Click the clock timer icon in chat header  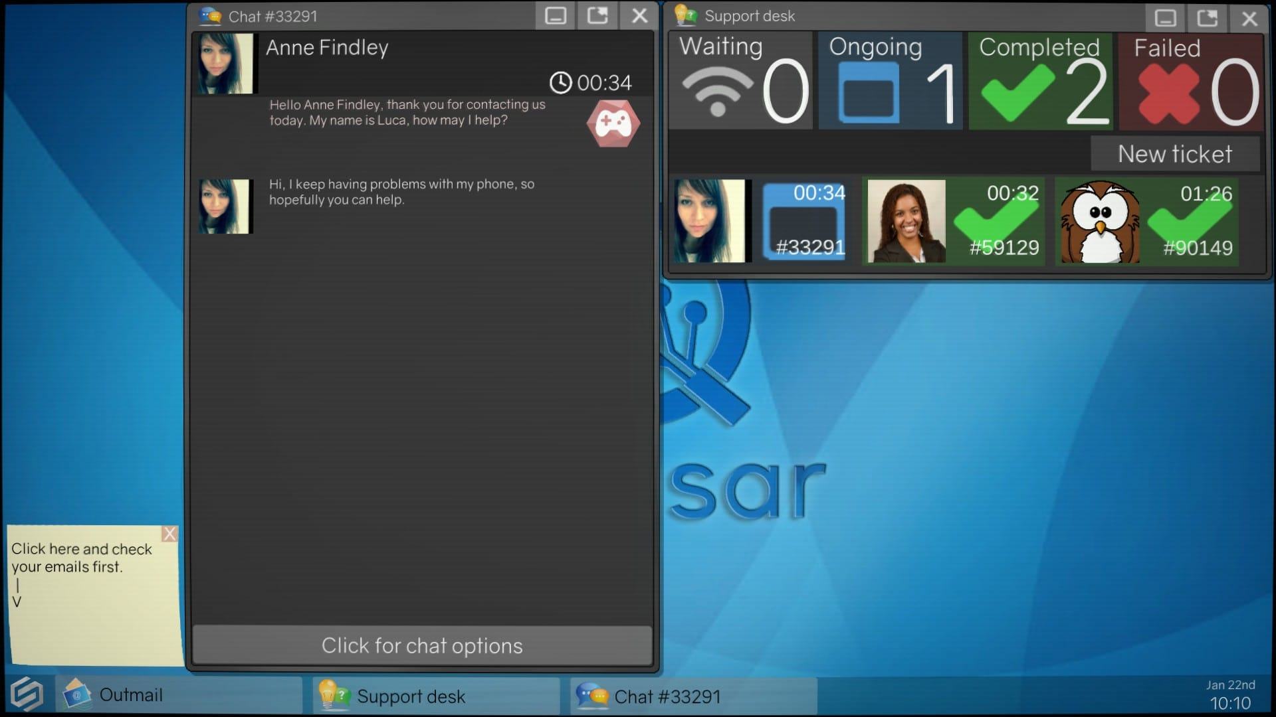(x=560, y=82)
